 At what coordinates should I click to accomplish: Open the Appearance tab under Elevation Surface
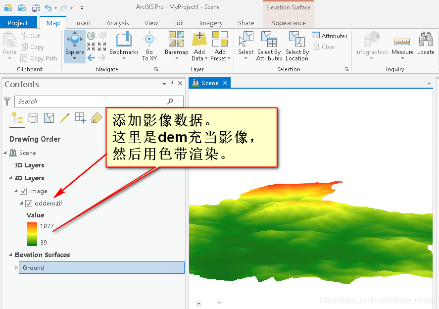coord(289,23)
